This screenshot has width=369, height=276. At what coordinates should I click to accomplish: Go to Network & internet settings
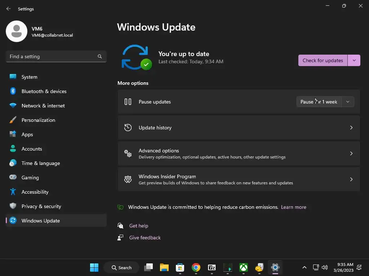point(56,106)
